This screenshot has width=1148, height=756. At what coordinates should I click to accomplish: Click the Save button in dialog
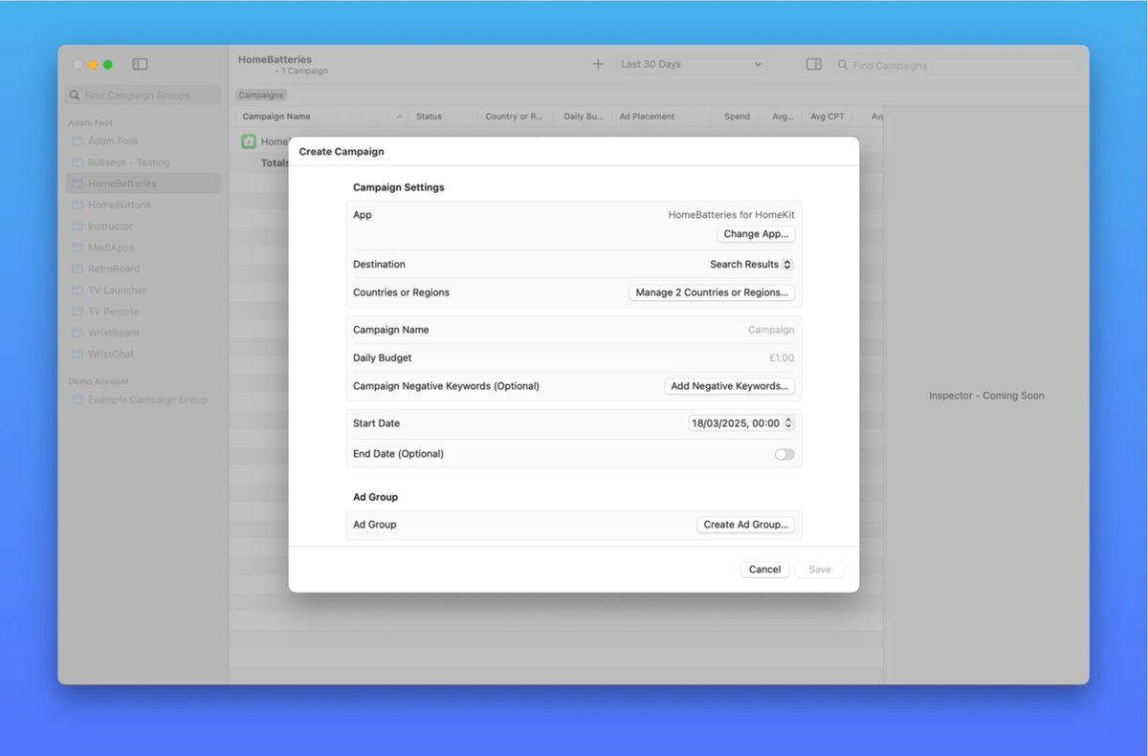pos(820,570)
